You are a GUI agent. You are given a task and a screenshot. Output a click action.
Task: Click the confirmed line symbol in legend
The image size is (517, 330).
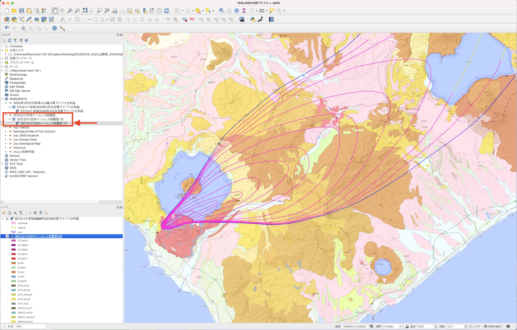(13, 223)
